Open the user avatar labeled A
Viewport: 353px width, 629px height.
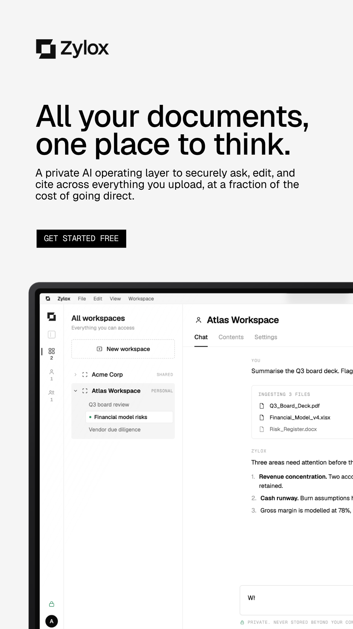coord(52,621)
